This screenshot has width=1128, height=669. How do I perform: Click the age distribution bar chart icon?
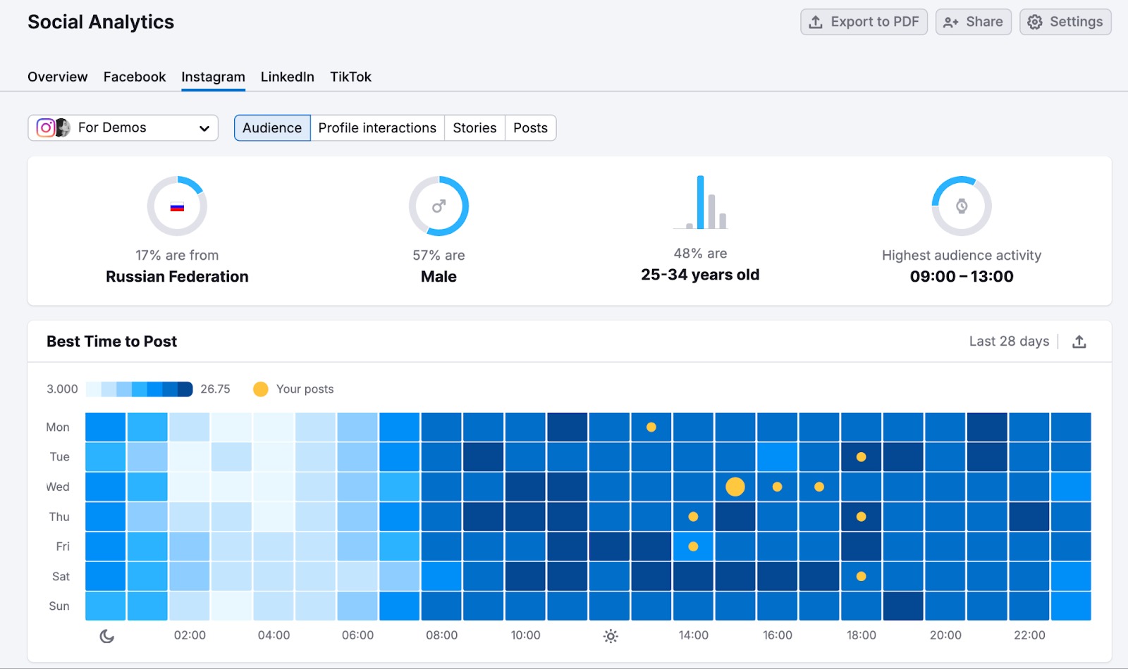[700, 204]
